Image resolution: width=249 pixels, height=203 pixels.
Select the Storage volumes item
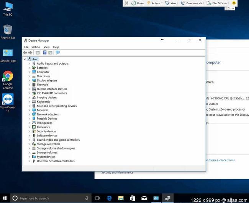pos(47,153)
